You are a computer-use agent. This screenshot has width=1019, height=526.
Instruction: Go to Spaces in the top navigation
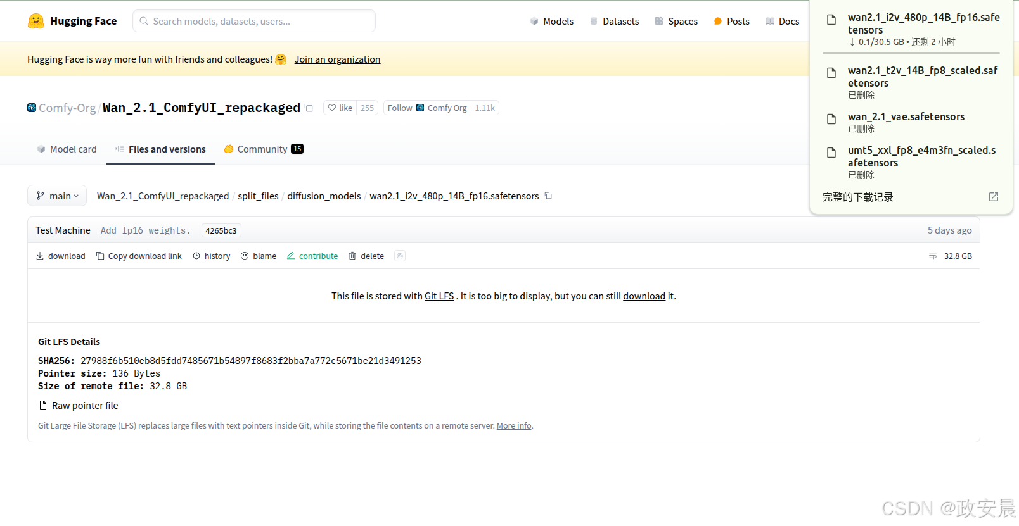pos(676,21)
